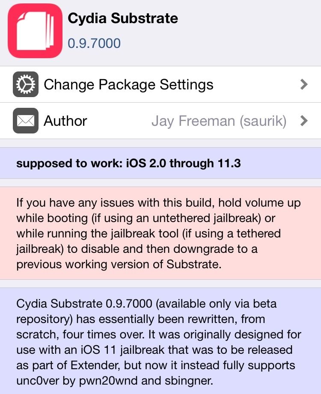
Task: Tap the pink volume up warning box
Action: pyautogui.click(x=160, y=233)
